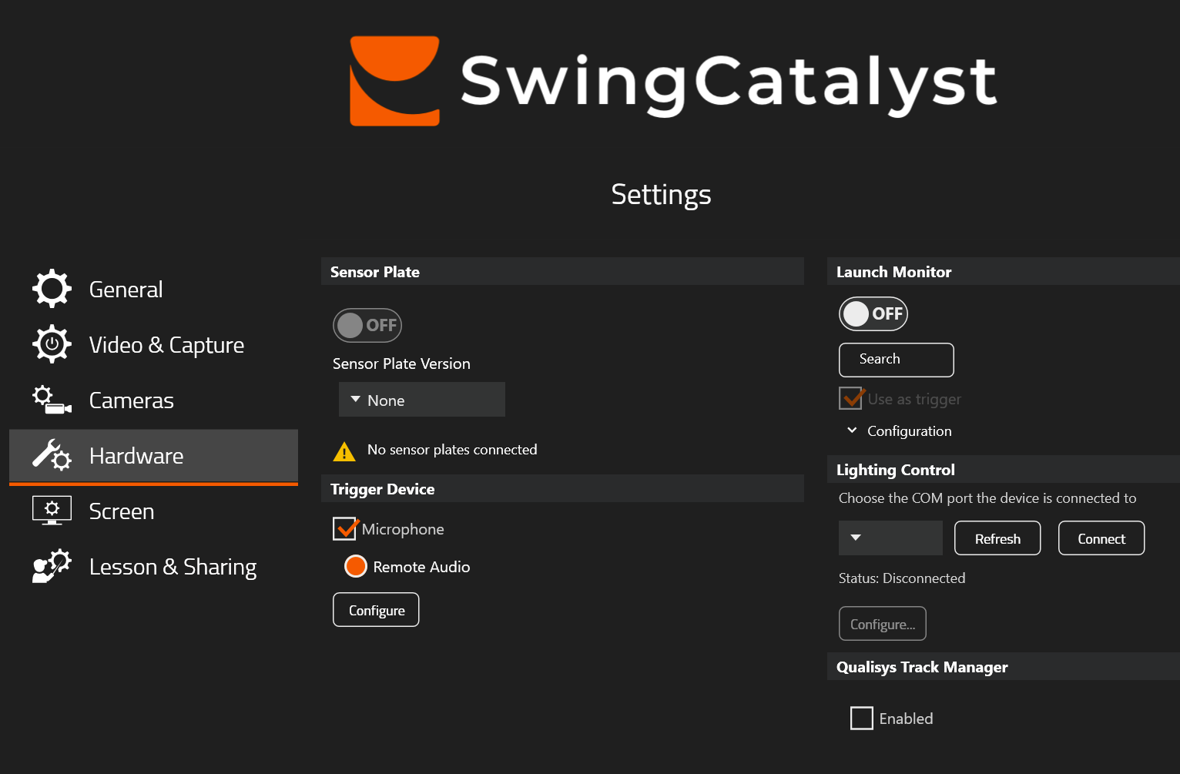Click the Lesson & Sharing people icon

click(51, 566)
